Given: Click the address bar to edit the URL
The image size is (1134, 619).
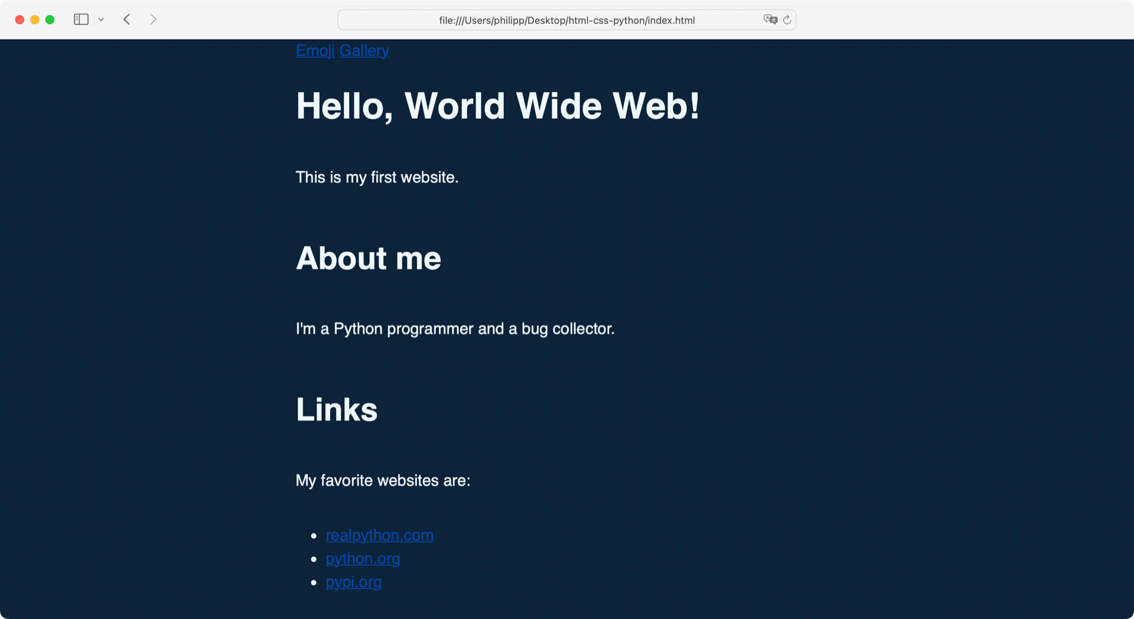Looking at the screenshot, I should pyautogui.click(x=566, y=19).
